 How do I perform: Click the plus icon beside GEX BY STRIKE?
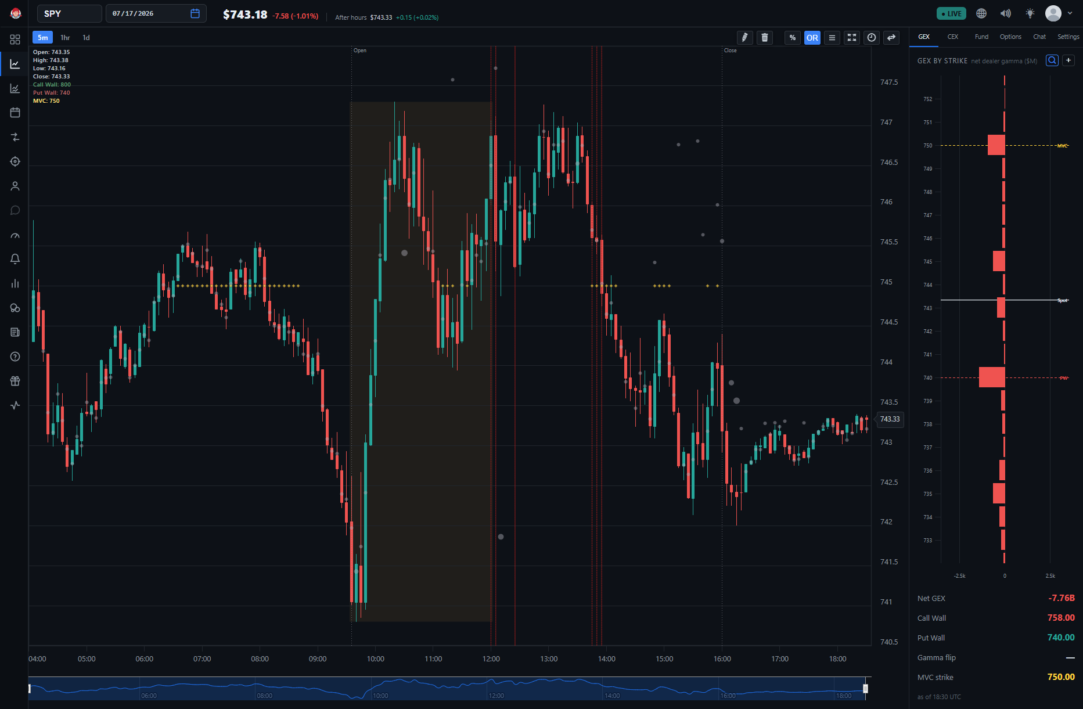1068,60
